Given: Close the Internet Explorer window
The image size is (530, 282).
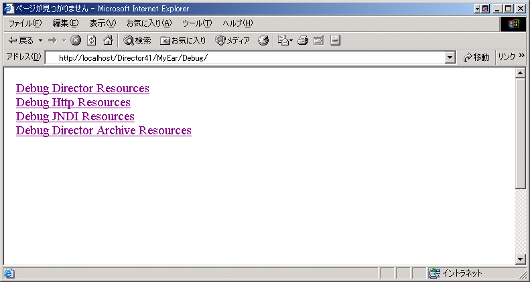Looking at the screenshot, I should pos(520,9).
